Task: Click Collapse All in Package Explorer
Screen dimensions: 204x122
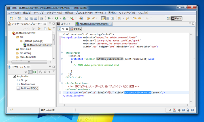Action: 45,29
